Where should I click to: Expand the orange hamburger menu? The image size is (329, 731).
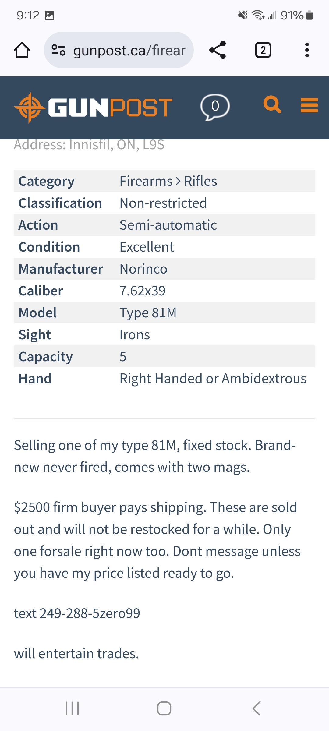click(309, 105)
